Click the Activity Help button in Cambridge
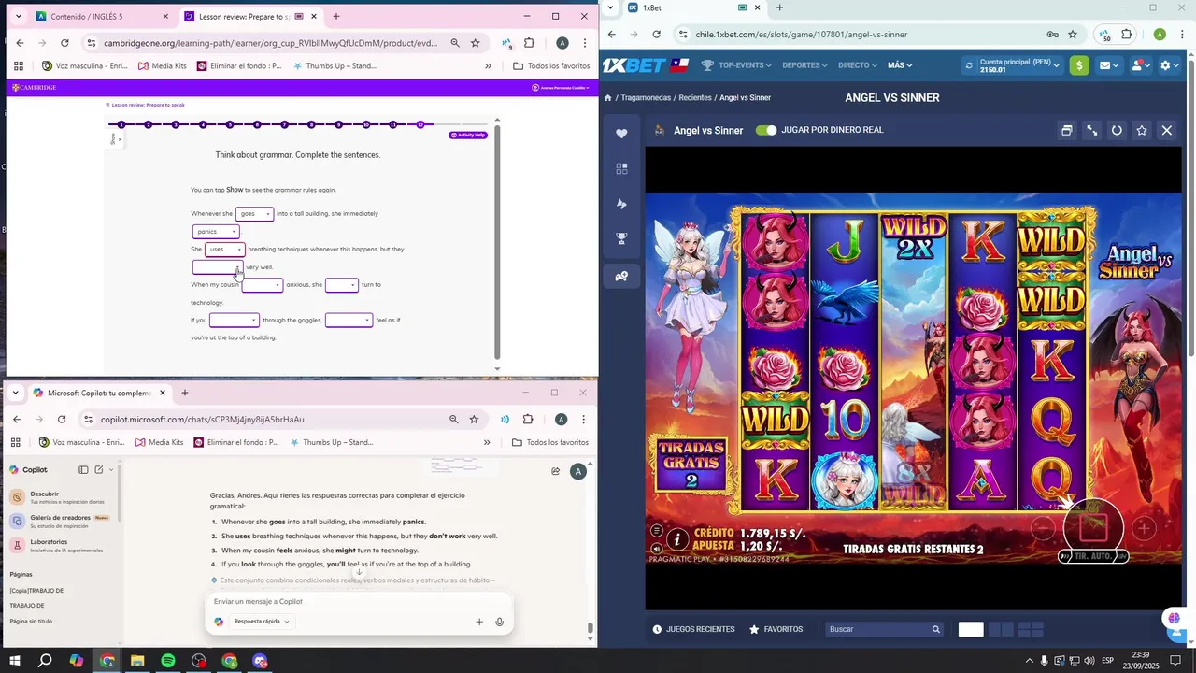The image size is (1196, 673). click(x=468, y=136)
